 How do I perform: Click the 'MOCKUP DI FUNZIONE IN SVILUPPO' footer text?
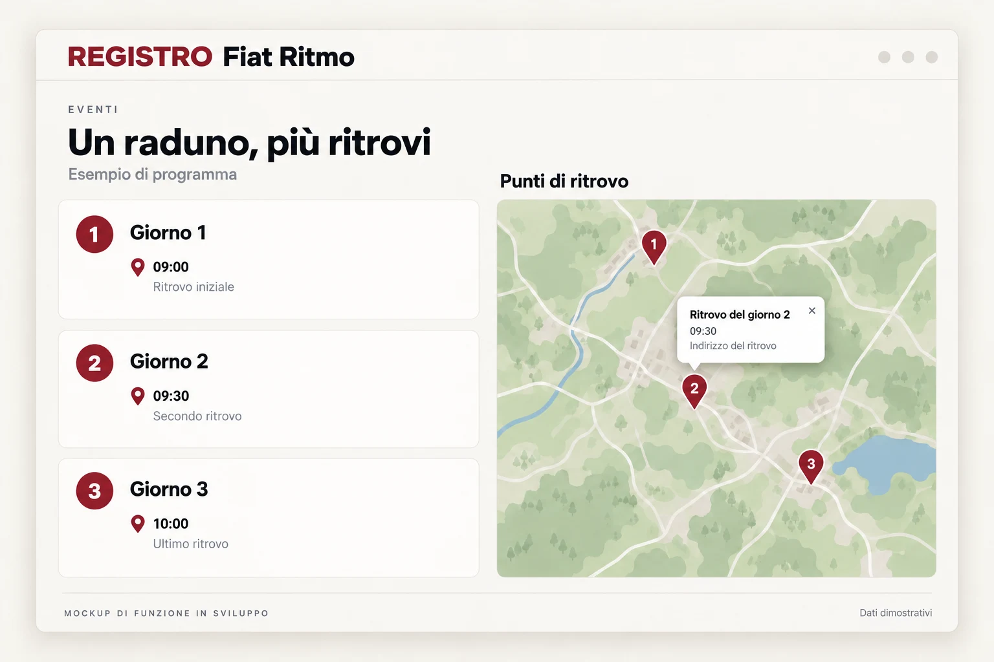[166, 614]
